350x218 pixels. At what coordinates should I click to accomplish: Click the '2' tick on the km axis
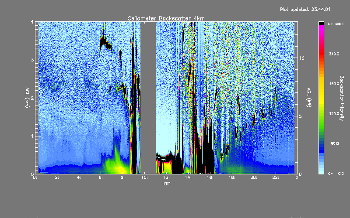click(32, 98)
